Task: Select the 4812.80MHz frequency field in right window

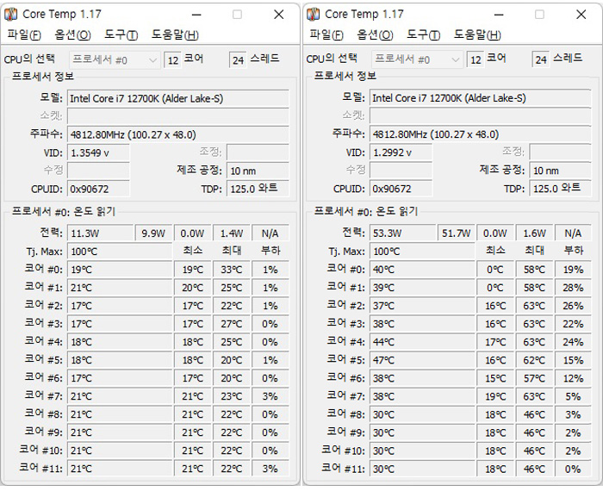Action: point(481,134)
